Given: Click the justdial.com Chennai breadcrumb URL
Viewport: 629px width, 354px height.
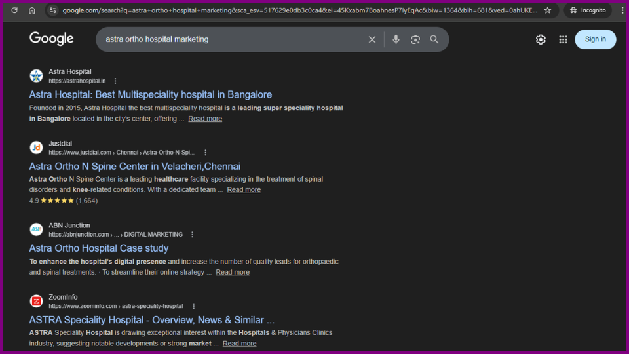Looking at the screenshot, I should pos(122,153).
